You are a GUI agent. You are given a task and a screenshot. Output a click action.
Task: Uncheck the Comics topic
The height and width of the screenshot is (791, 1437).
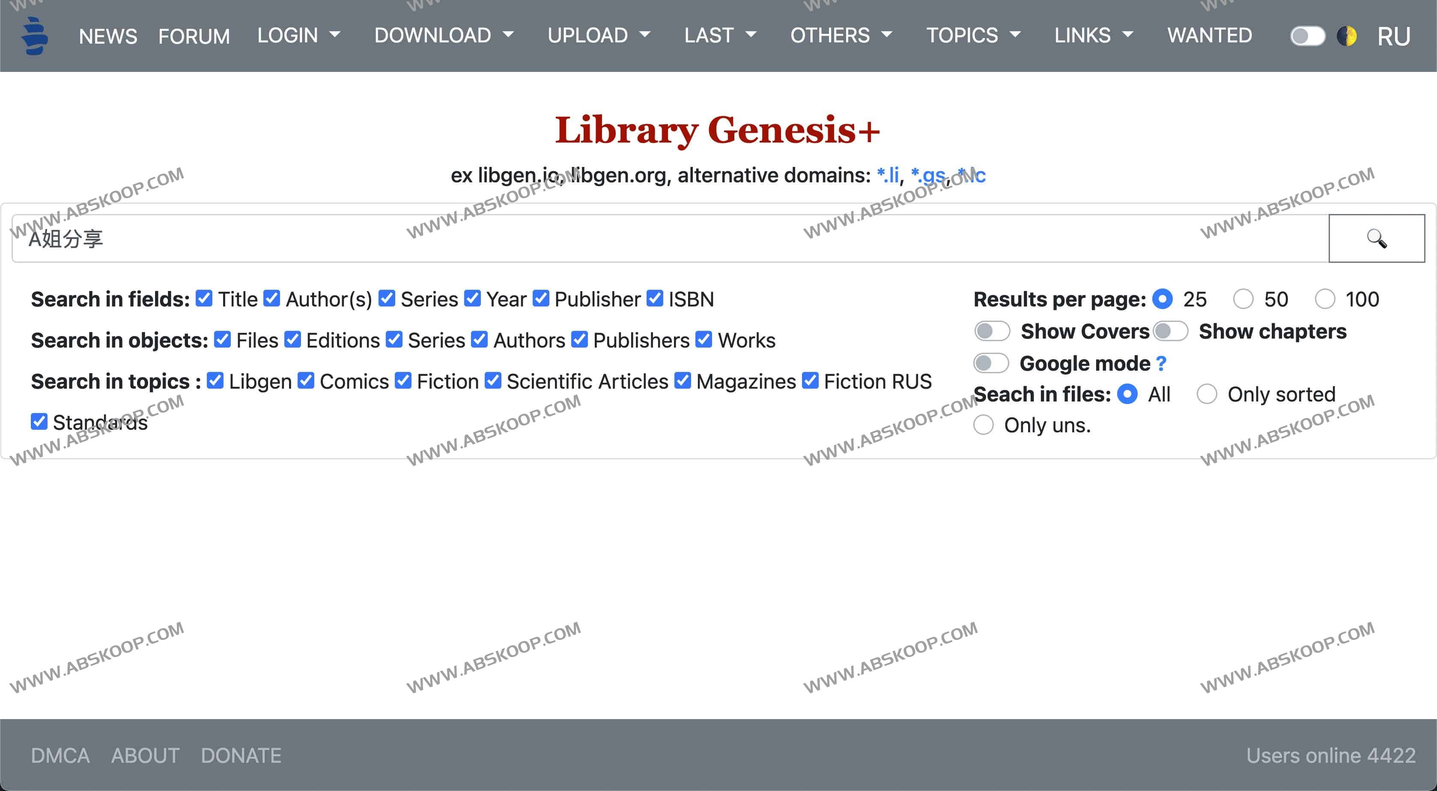coord(305,381)
